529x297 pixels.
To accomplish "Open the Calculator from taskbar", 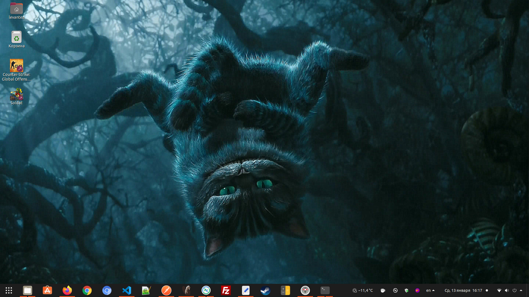I will click(285, 290).
